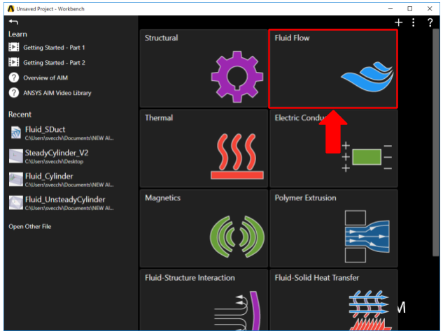Click the Fluid_UnsteadyCylinder project thumbnail
443x333 pixels.
(x=16, y=202)
